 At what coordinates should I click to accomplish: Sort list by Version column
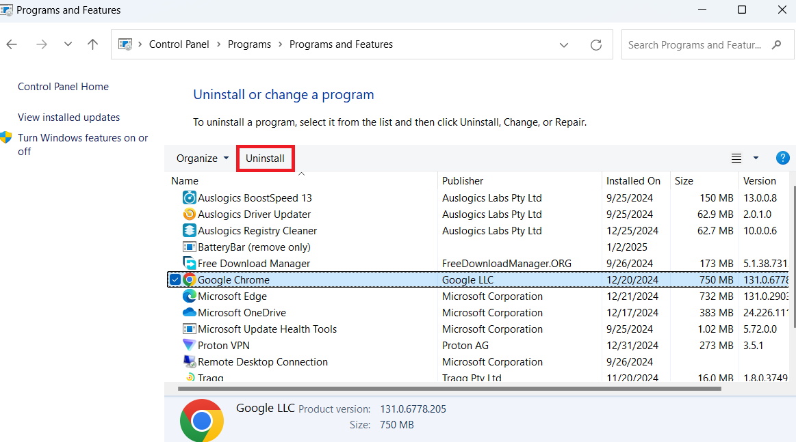pyautogui.click(x=760, y=181)
